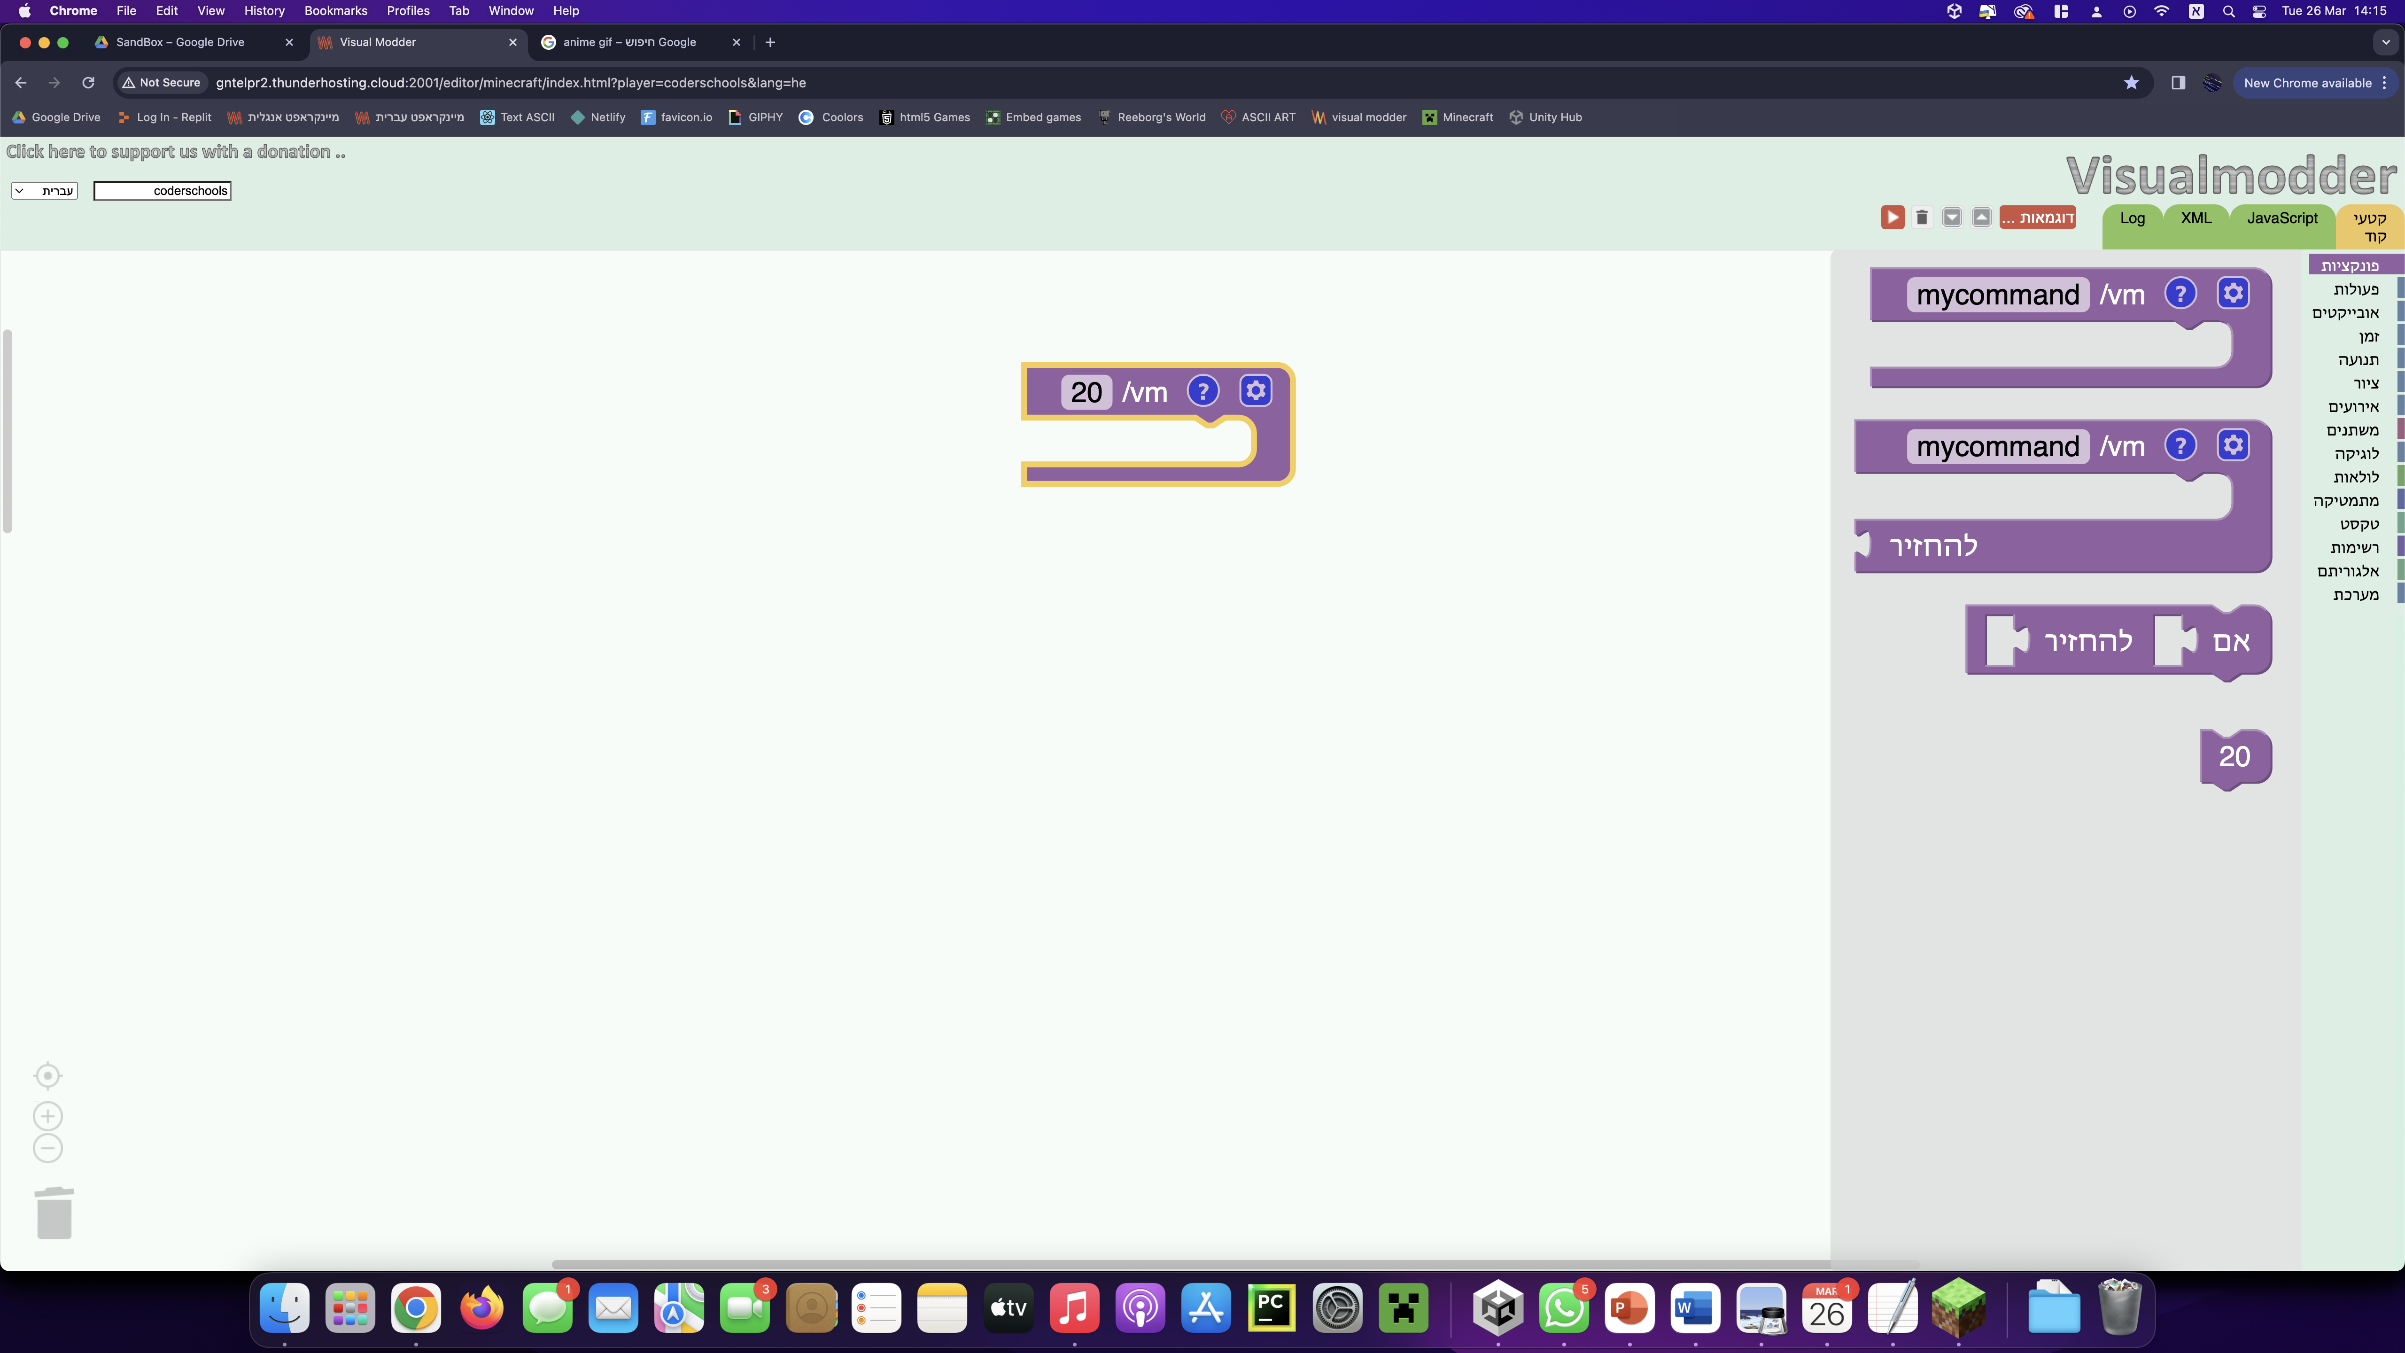The width and height of the screenshot is (2405, 1353).
Task: Open the History menu in the menu bar
Action: click(x=264, y=10)
